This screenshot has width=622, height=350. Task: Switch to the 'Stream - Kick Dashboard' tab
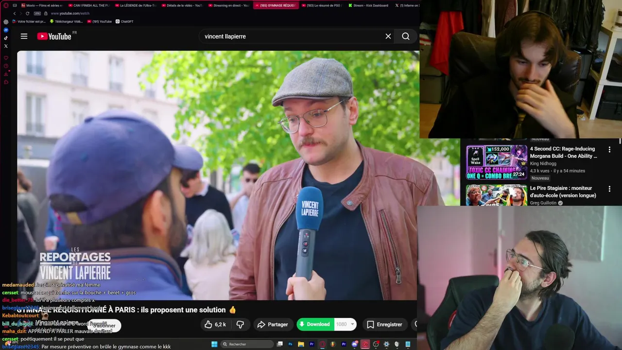368,5
